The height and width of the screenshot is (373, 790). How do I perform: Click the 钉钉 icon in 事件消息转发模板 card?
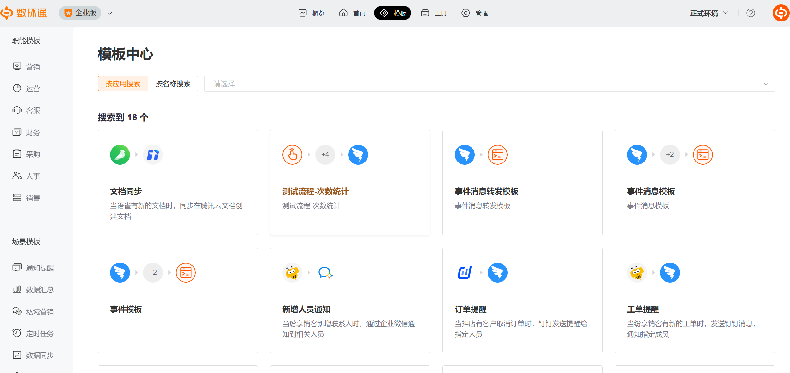point(465,155)
